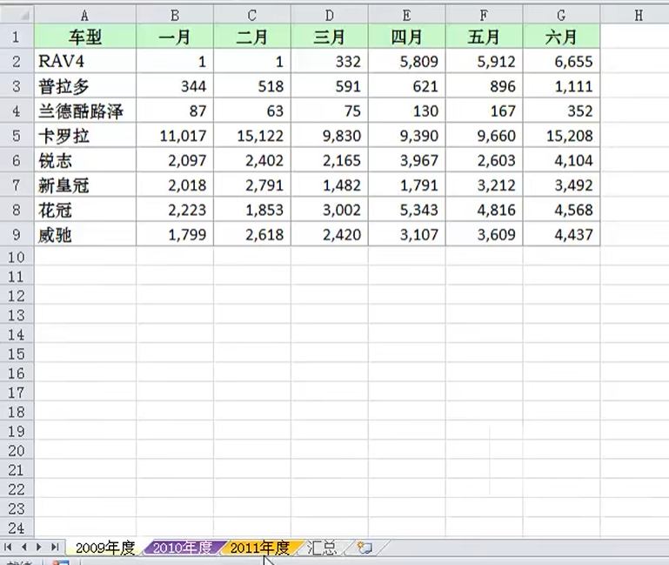Click the cell containing 1,799
This screenshot has width=669, height=565.
175,234
